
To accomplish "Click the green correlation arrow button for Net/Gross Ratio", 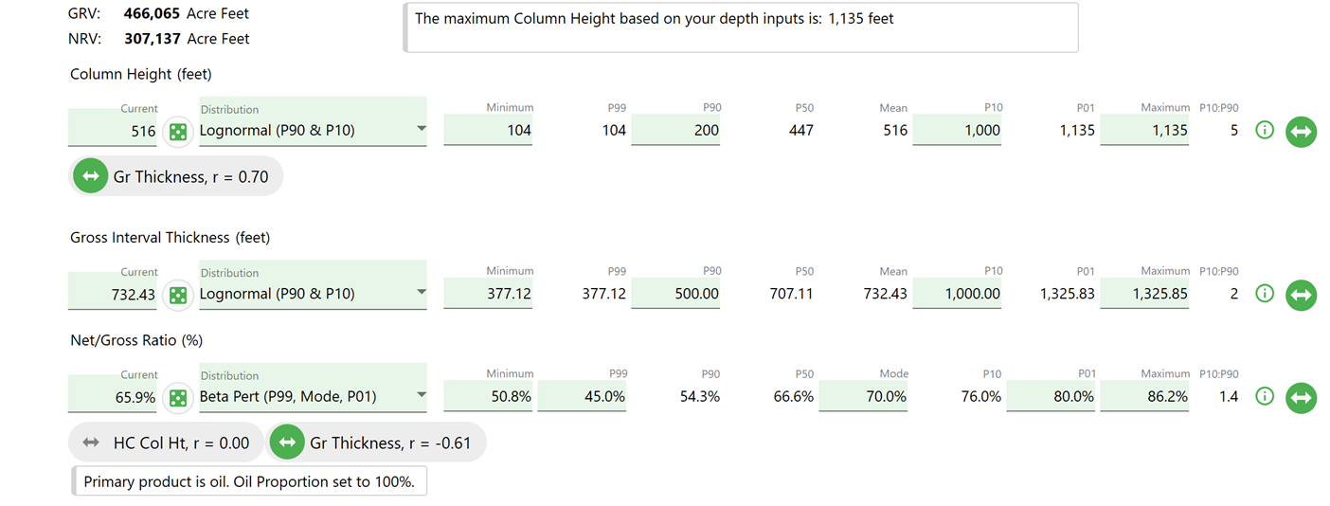I will tap(1301, 398).
